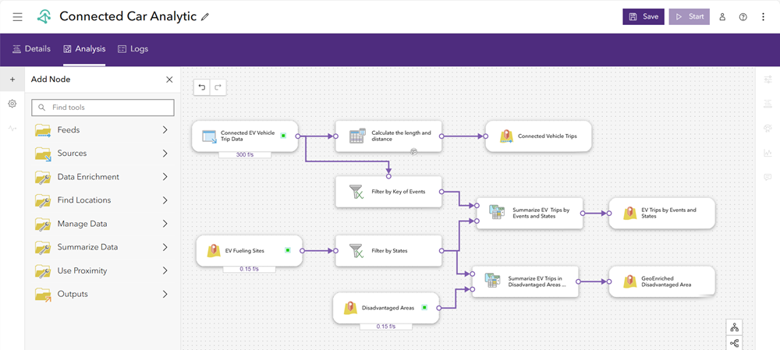
Task: Click the Velocity cloud logo icon
Action: [x=44, y=16]
